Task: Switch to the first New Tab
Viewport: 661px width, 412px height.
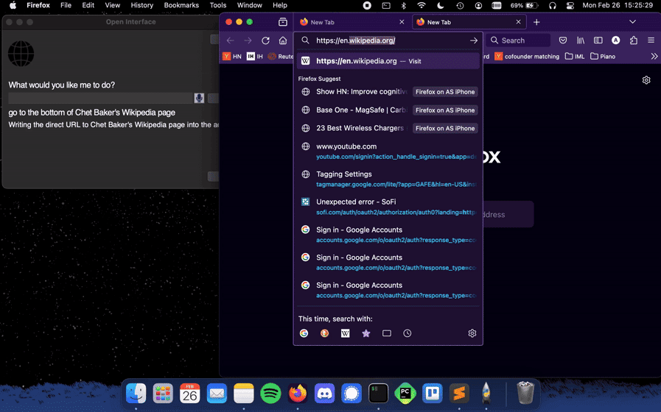Action: tap(351, 22)
